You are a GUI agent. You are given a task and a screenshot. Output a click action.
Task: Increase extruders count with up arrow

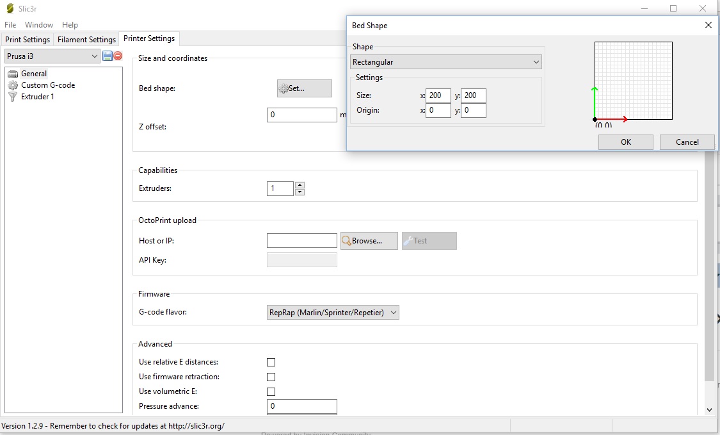(300, 185)
